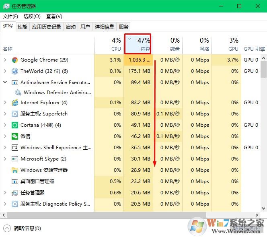Expand the 服务主机: Superfetch entry
Screen dimensions: 267x237
[5, 114]
